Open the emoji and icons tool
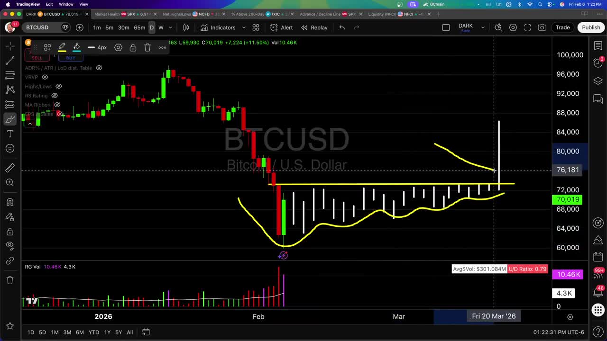 click(x=9, y=149)
